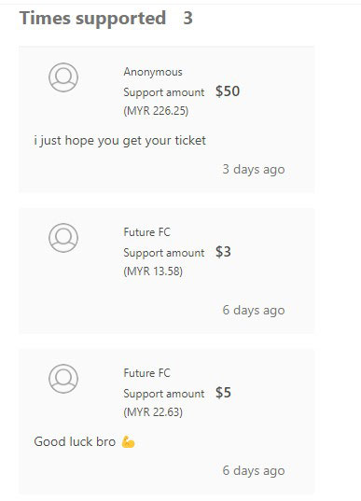Select the MYR 226.25 conversion text
This screenshot has height=501, width=361.
(x=156, y=111)
